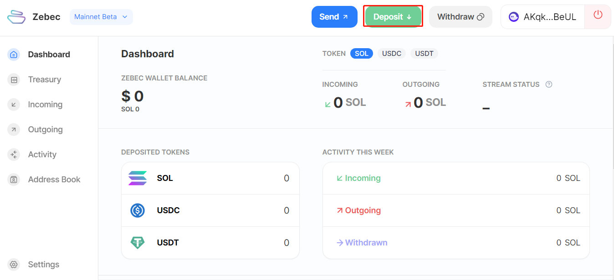Open Outgoing in the sidebar

pyautogui.click(x=45, y=130)
